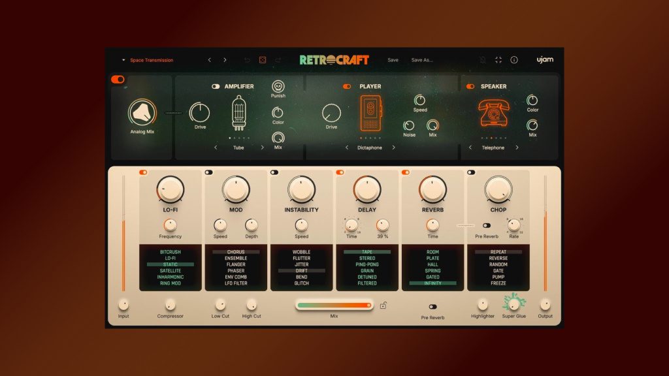669x376 pixels.
Task: Click the Telephone speaker image
Action: [x=494, y=112]
